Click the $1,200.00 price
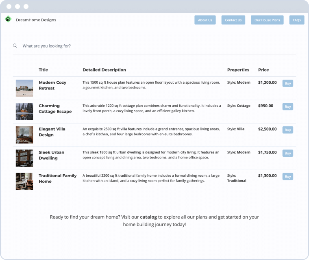Viewport: 309px width, 260px height. (268, 82)
